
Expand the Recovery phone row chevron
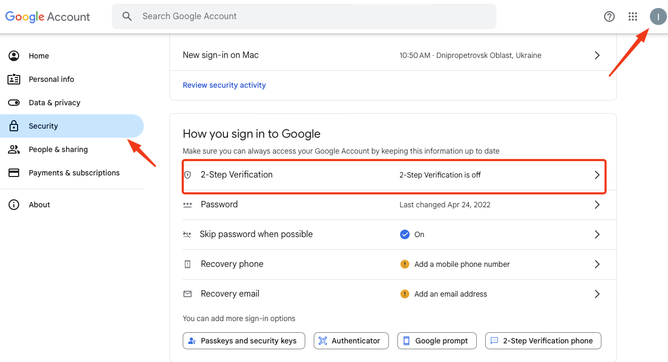click(597, 264)
